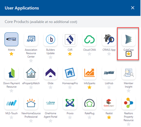Launch the RatePlug icon

click(90, 103)
